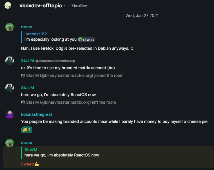
Task: Open lorecast162's profile from quoted reply
Action: pyautogui.click(x=35, y=34)
